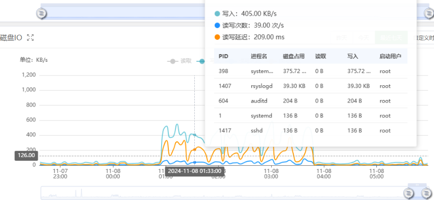Select the 最近七天 time range
Screen dimensions: 434x200
tap(391, 38)
